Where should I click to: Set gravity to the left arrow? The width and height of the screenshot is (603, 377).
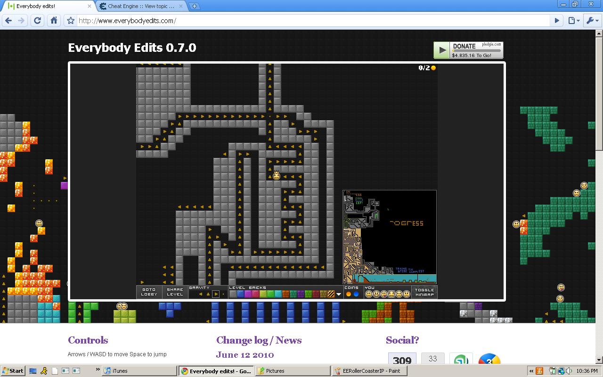(x=201, y=294)
